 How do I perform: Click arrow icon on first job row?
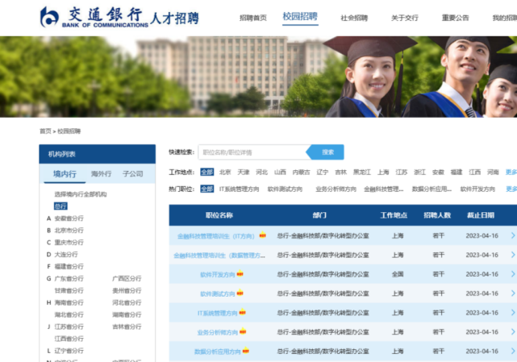512,235
